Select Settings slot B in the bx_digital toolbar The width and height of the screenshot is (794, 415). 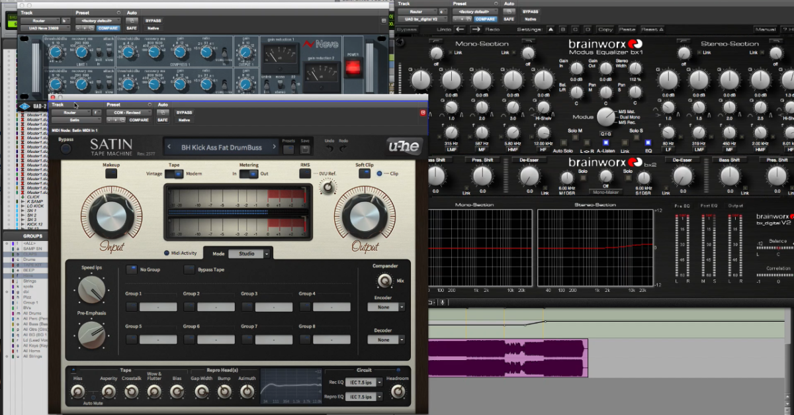[563, 29]
